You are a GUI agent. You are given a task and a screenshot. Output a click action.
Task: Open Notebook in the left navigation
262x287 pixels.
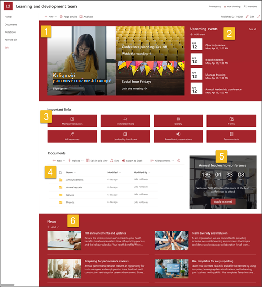pyautogui.click(x=10, y=32)
